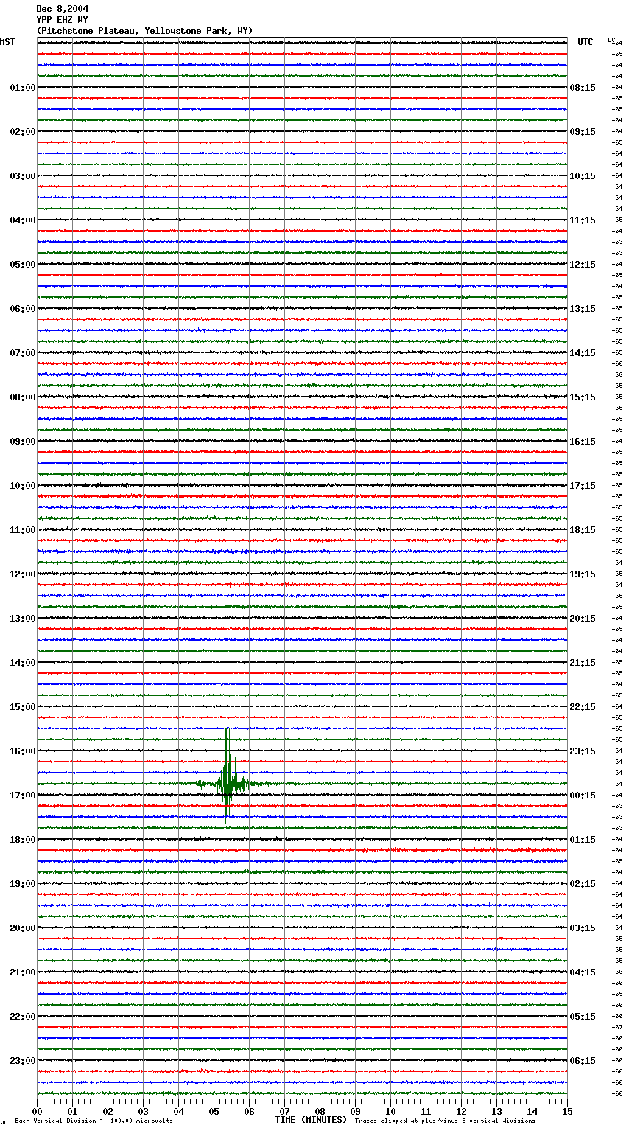Select the 14:00 MST time label
Screen dimensions: 626x1131
point(22,663)
